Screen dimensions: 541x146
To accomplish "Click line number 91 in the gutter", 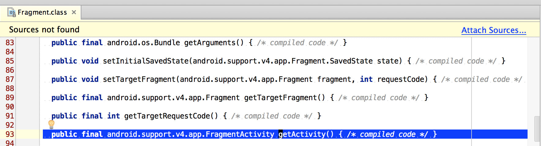I will coord(10,116).
